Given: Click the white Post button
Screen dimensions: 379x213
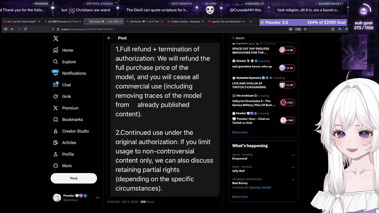Looking at the screenshot, I should [74, 178].
